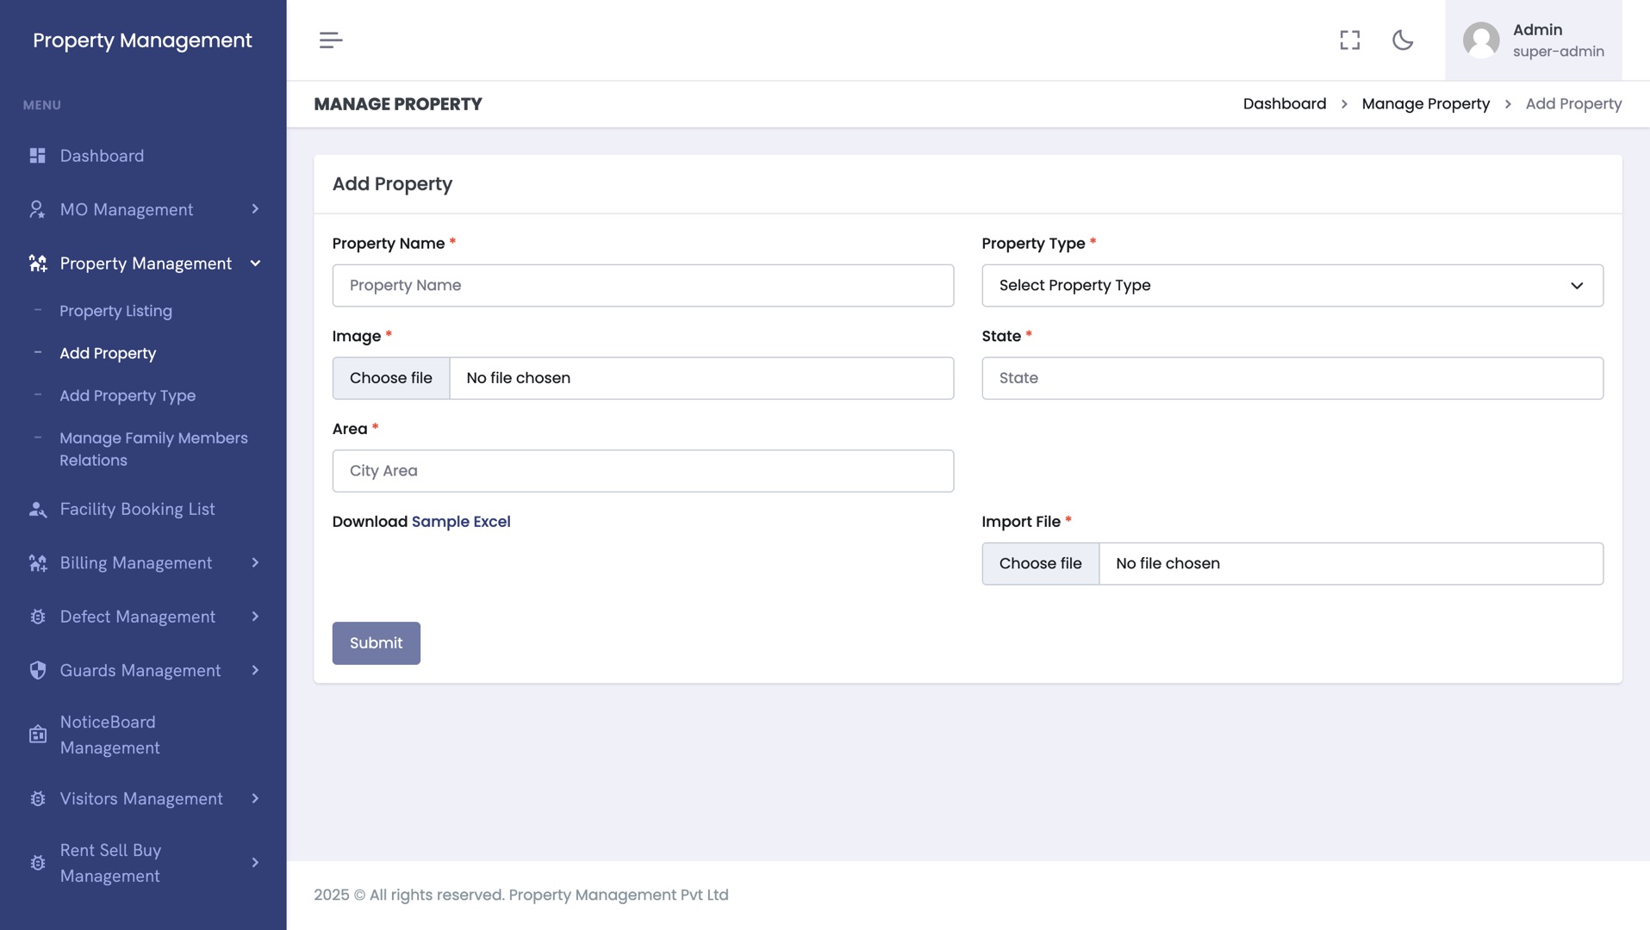Toggle dark mode moon icon
This screenshot has height=930, width=1650.
(x=1403, y=40)
